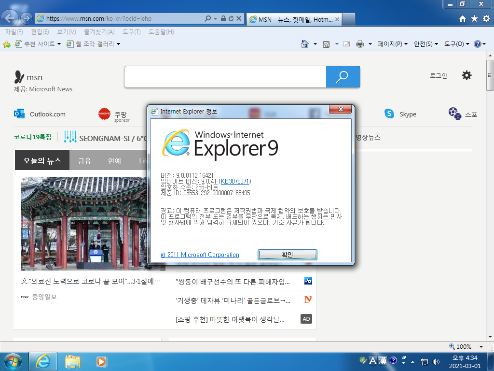This screenshot has width=494, height=371.
Task: Open the 쌍둥이 배구선수 headline
Action: tap(233, 282)
